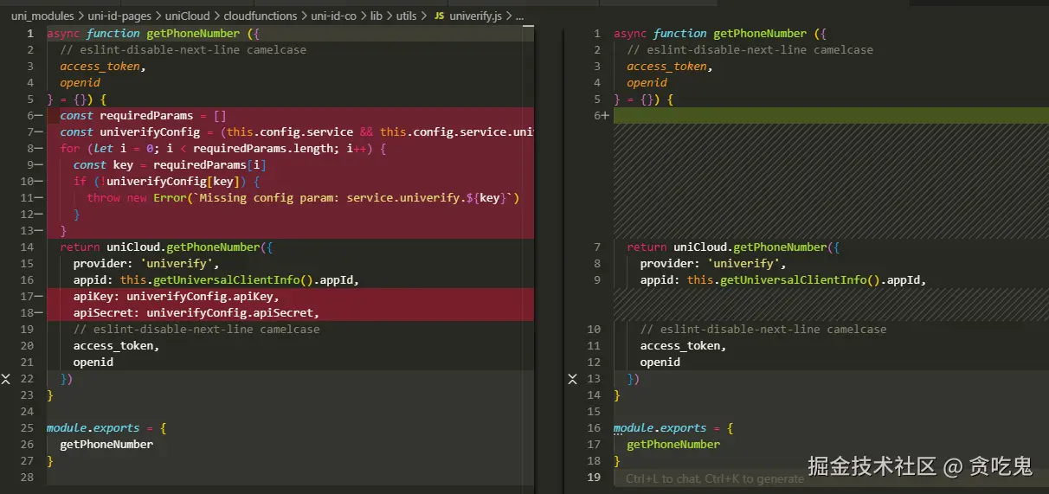Click the plus marker at right line 6
Screen dimensions: 1049x494
(605, 116)
